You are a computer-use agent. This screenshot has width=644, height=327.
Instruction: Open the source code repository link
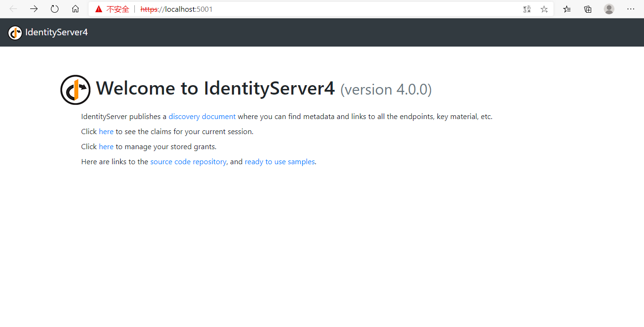tap(188, 162)
